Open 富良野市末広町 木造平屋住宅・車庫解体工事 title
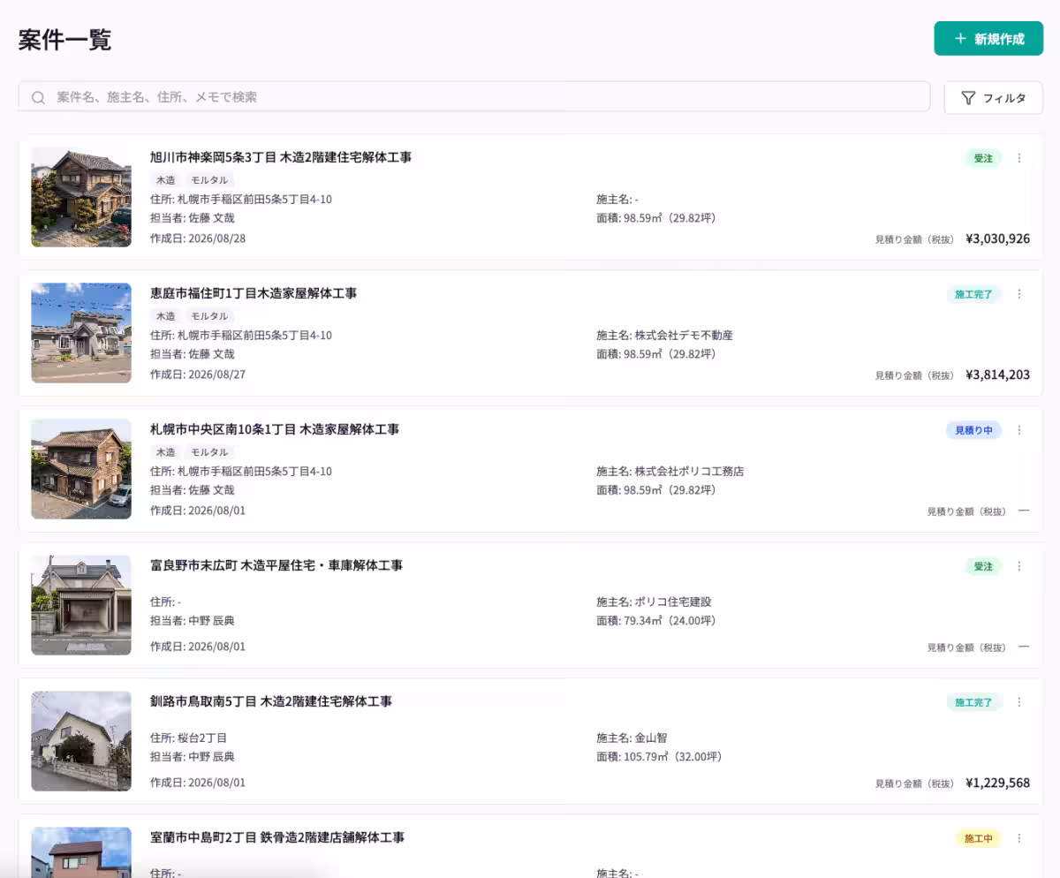This screenshot has height=878, width=1060. pos(276,565)
